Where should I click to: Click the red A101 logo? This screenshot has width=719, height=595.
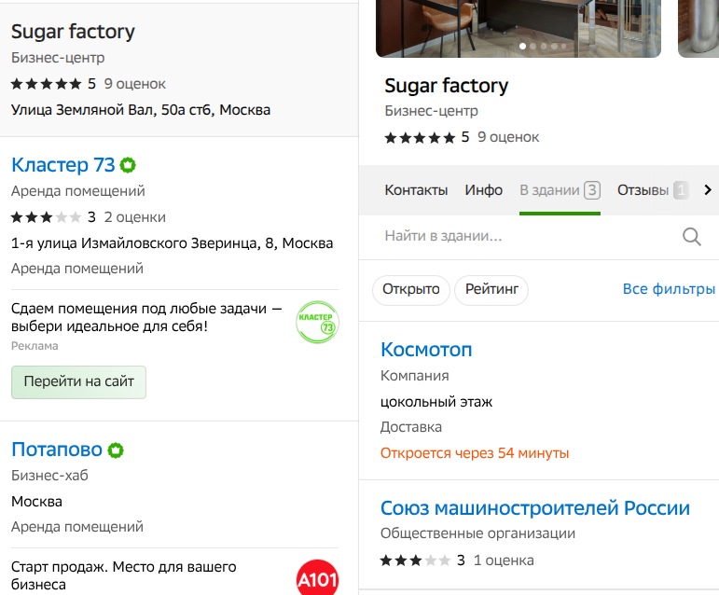(316, 578)
